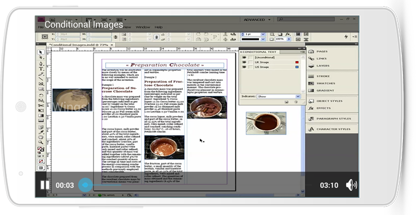The image size is (416, 215).
Task: Click the Quick Apply lightning icon
Action: (346, 36)
